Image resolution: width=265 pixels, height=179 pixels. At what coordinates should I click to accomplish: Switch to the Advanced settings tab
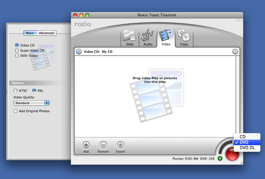(46, 33)
